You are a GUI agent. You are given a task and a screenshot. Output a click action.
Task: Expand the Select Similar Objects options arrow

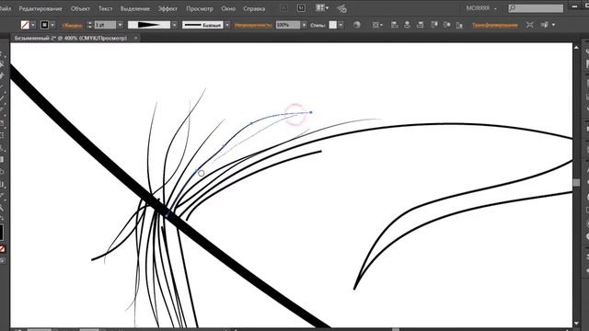553,25
